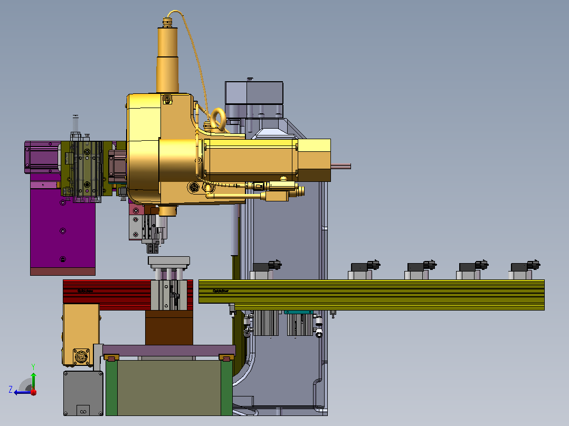The height and width of the screenshot is (426, 569).
Task: Select the leftmost black sensor on the rail
Action: tap(267, 266)
